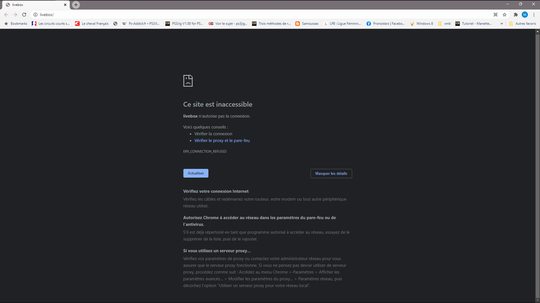This screenshot has width=540, height=303.
Task: Close the livebox tab
Action: coord(65,5)
